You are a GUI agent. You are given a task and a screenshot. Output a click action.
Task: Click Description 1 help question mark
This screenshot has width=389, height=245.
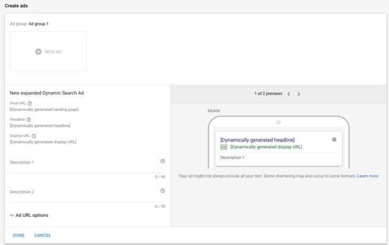[x=163, y=161]
